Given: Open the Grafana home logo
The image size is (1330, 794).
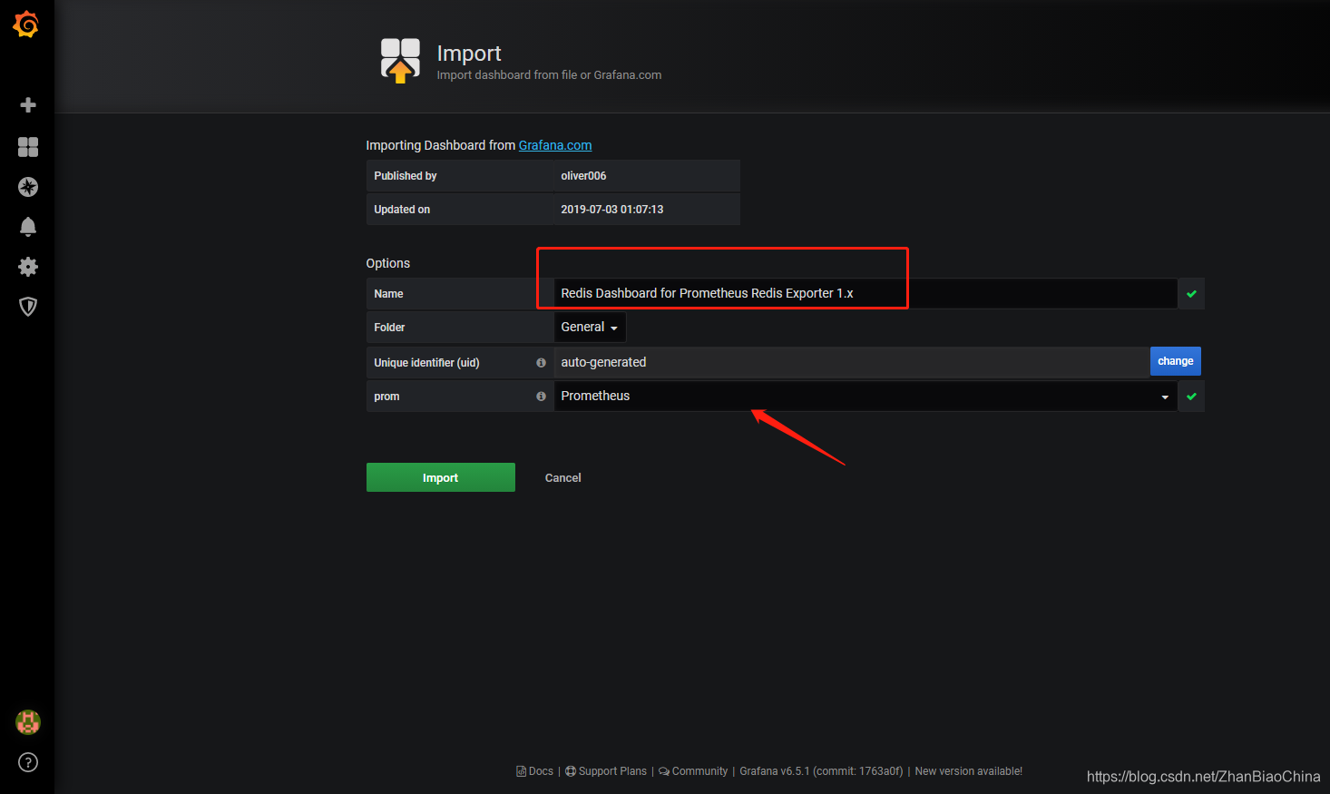Looking at the screenshot, I should point(26,25).
